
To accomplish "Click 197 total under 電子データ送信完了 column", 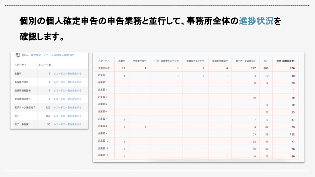I will [253, 68].
